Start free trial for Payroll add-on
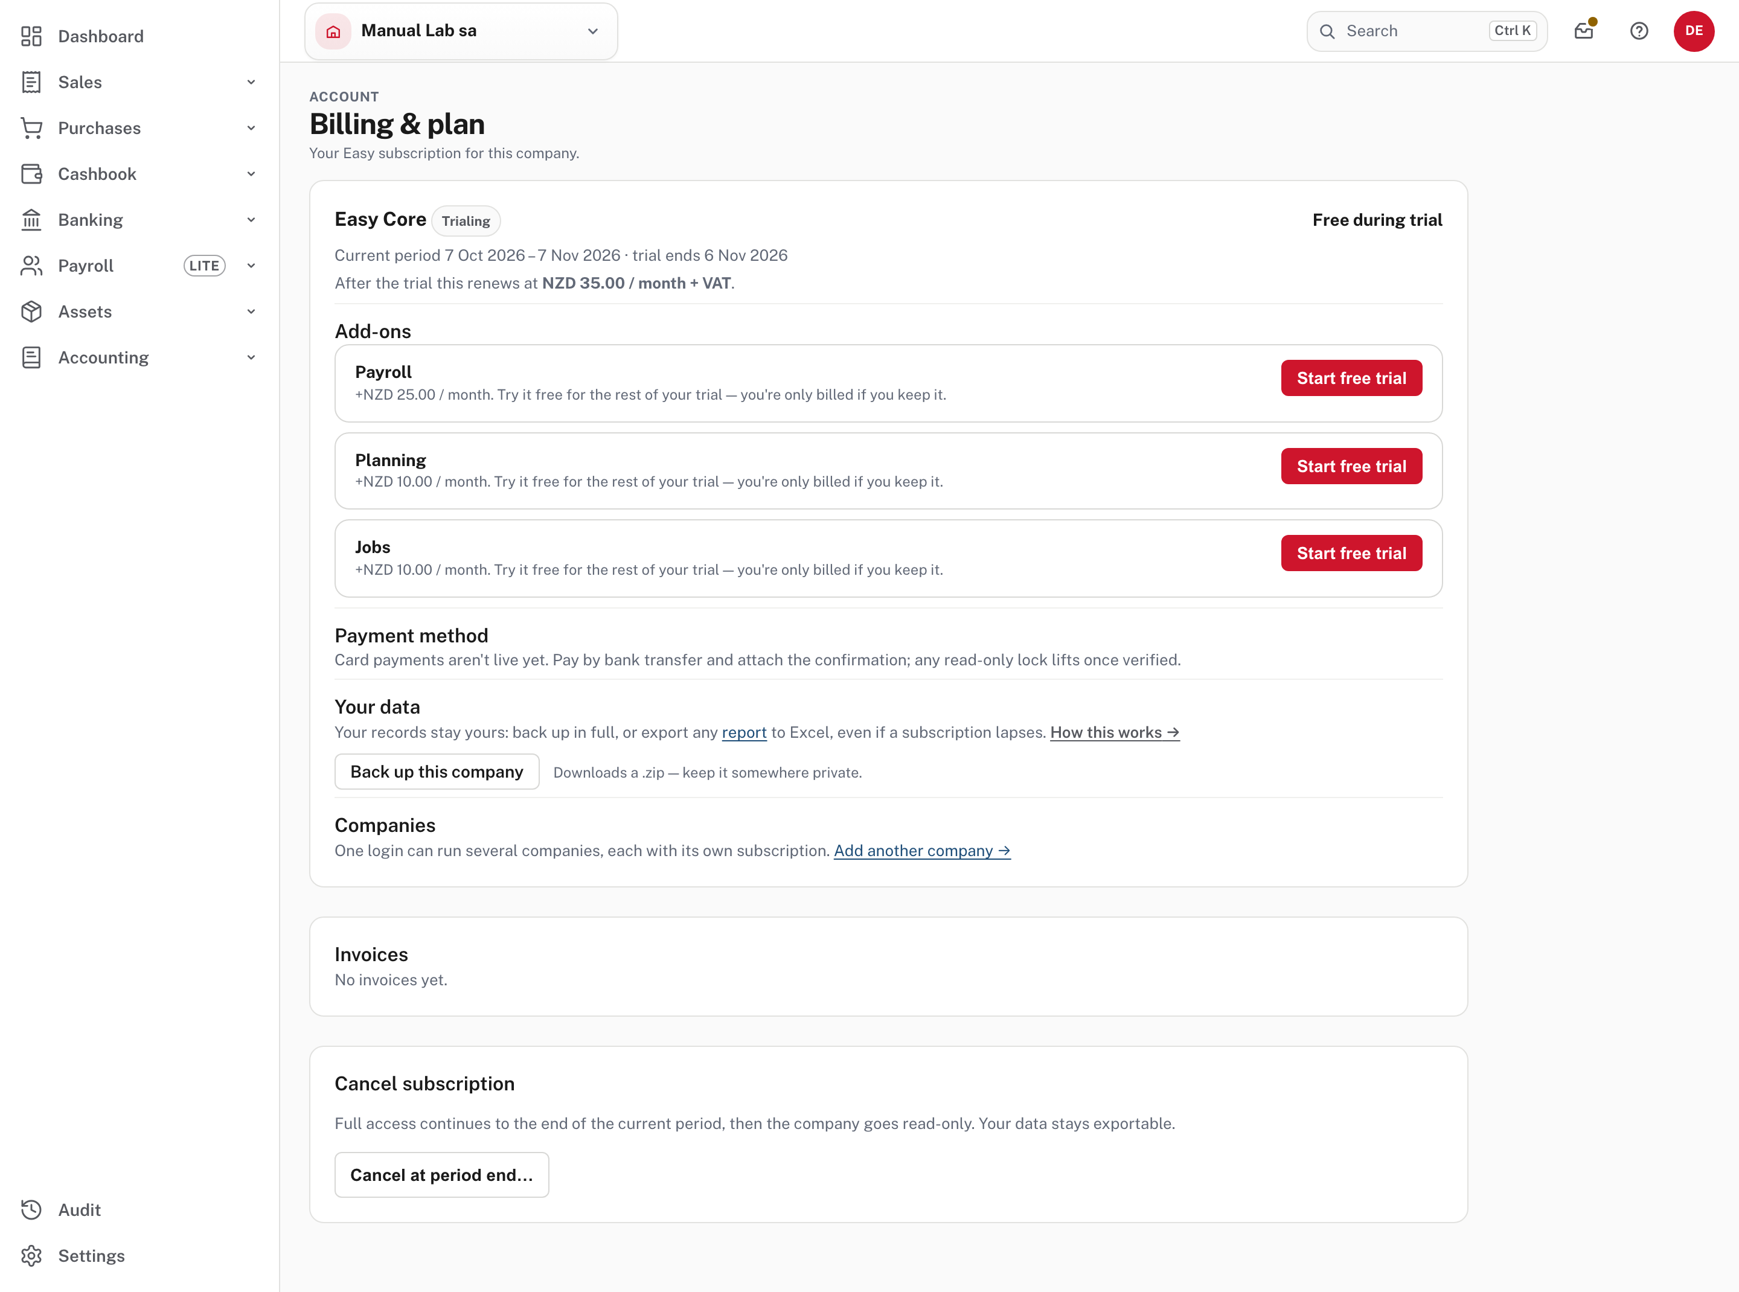 coord(1351,378)
